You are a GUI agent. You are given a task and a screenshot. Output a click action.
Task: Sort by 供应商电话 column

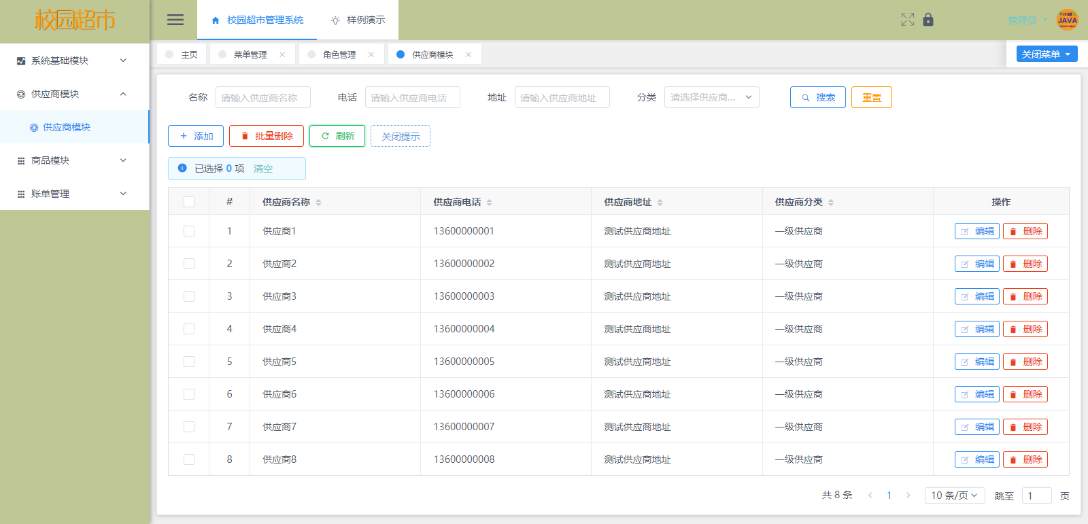489,203
